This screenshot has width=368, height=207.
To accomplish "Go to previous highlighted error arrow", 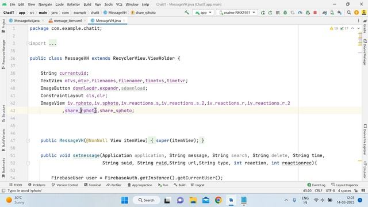I will coord(352,28).
